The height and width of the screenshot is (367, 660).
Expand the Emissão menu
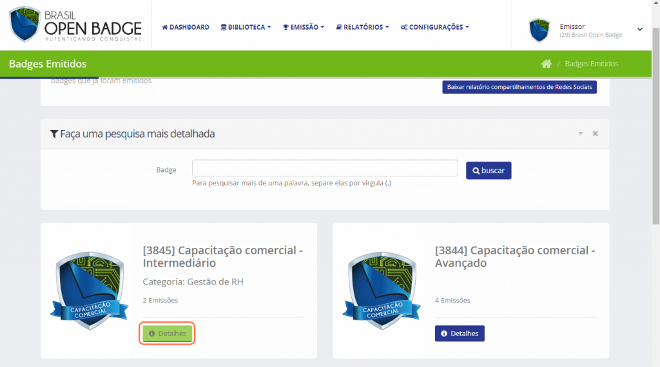tap(304, 27)
